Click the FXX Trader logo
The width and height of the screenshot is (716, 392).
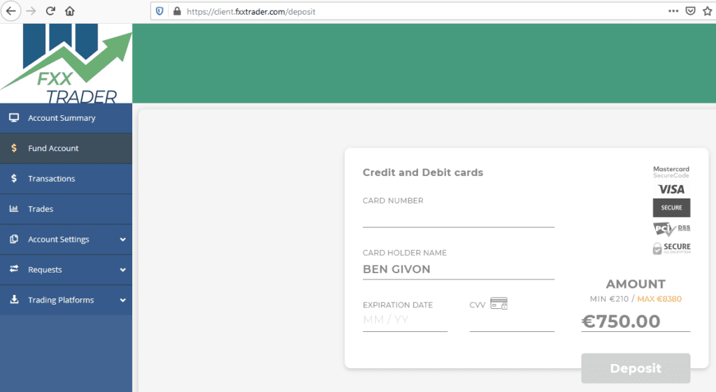66,64
